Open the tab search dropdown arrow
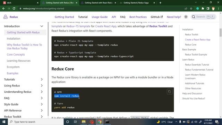This screenshot has width=222, height=125. (196, 2)
